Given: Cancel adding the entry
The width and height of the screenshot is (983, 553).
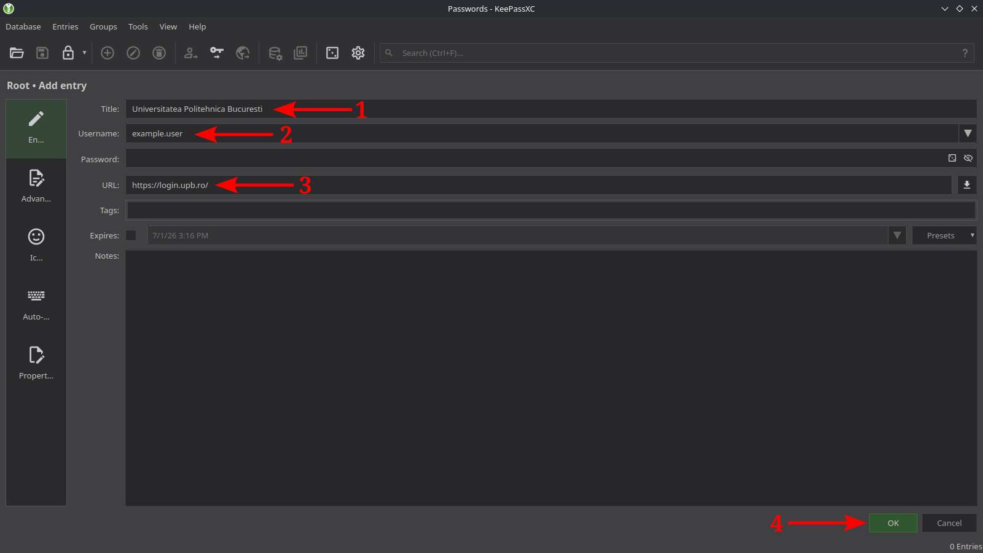Looking at the screenshot, I should [949, 523].
